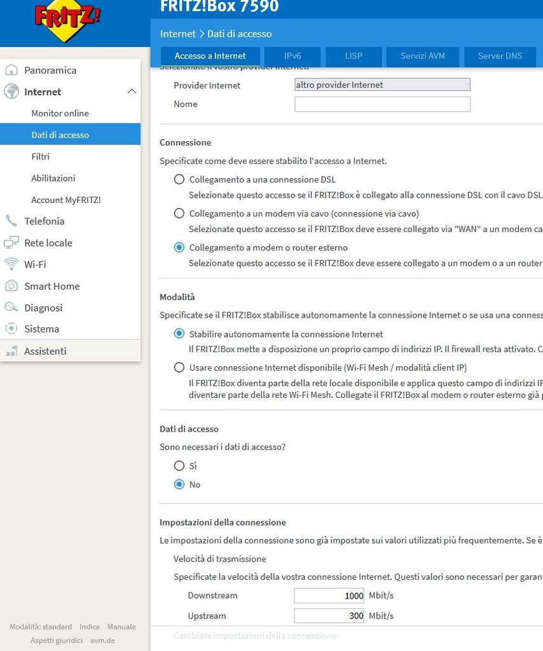Image resolution: width=543 pixels, height=651 pixels.
Task: Click the Sistema gear icon
Action: 11,329
